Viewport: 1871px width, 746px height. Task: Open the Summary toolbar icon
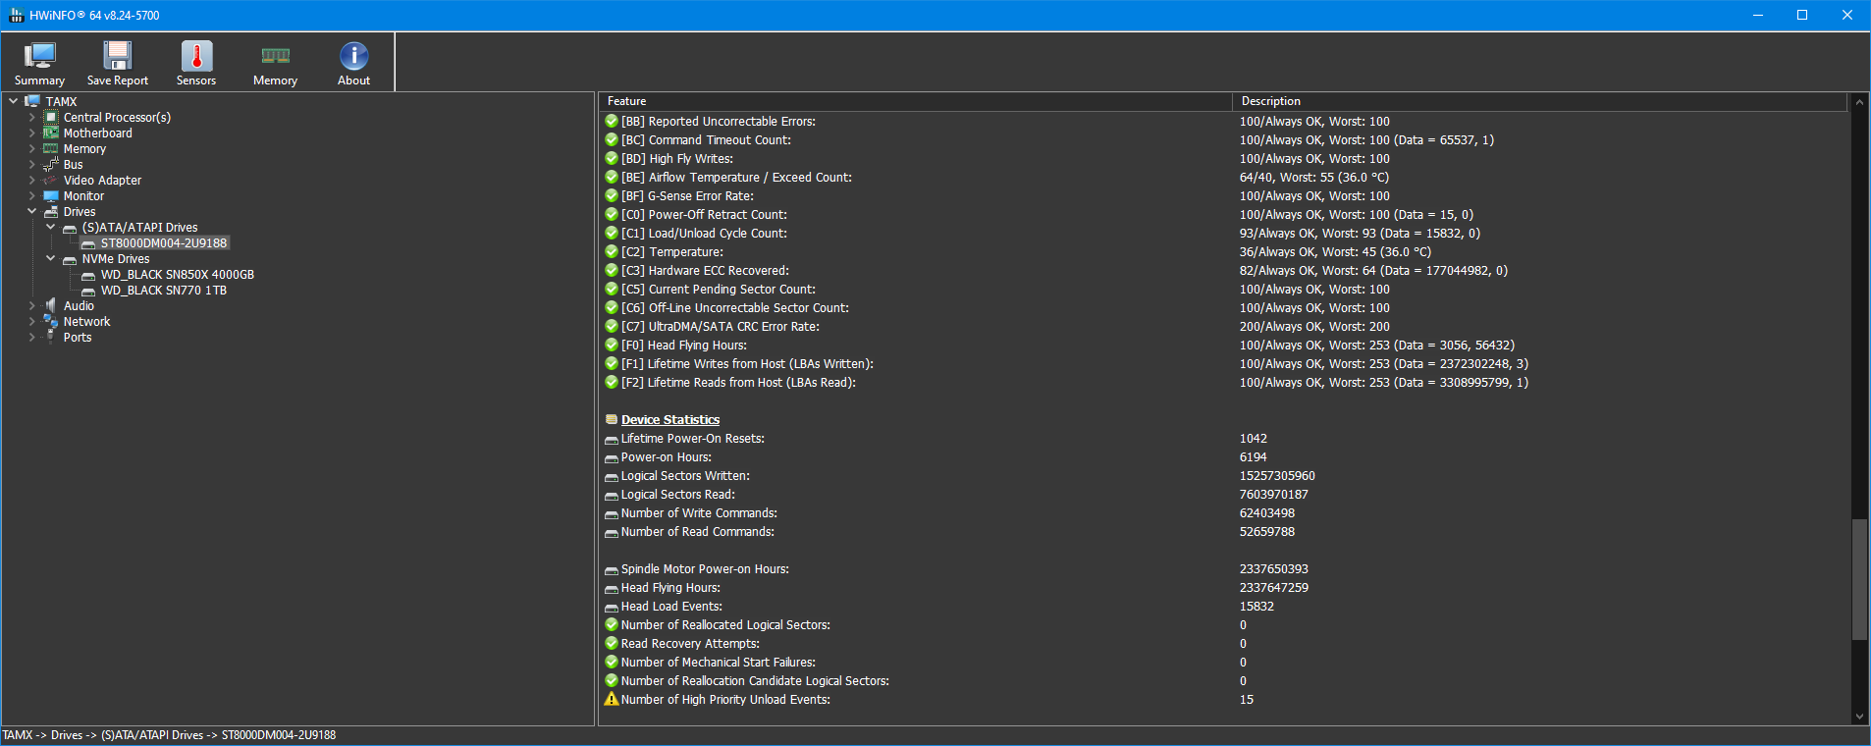[39, 56]
